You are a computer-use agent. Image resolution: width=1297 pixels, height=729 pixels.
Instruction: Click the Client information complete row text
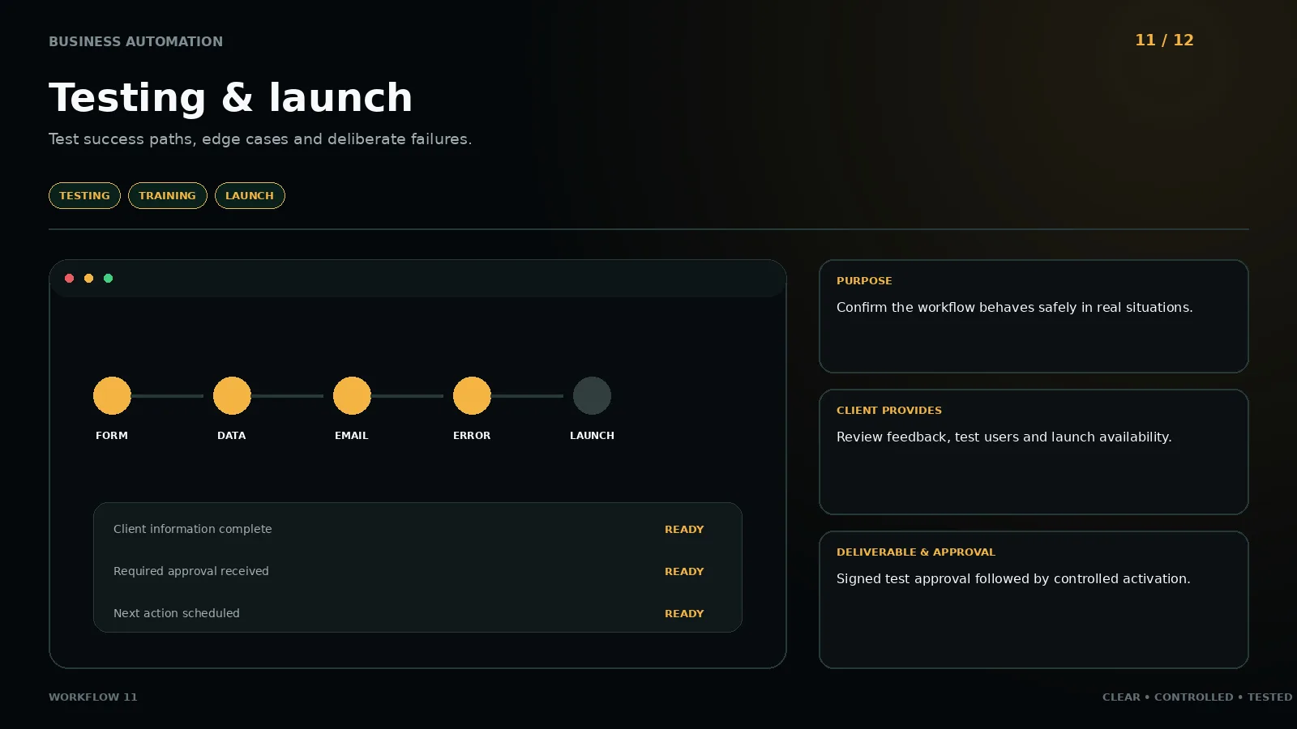pyautogui.click(x=193, y=529)
